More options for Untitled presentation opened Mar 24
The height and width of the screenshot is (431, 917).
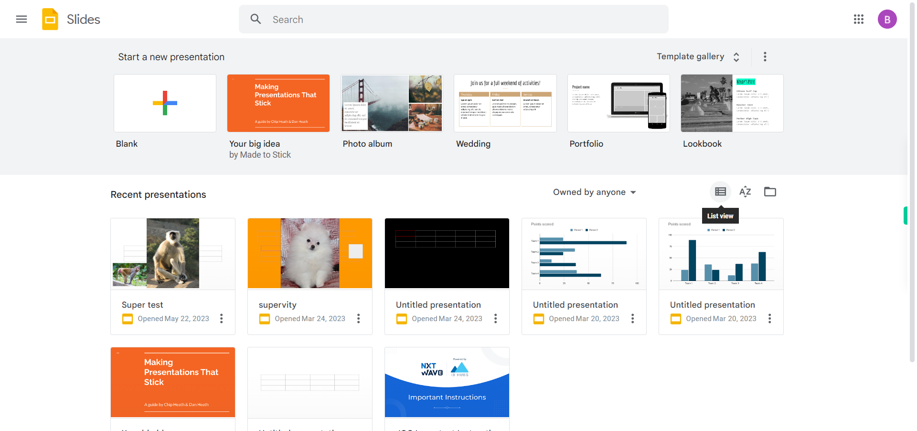coord(496,319)
